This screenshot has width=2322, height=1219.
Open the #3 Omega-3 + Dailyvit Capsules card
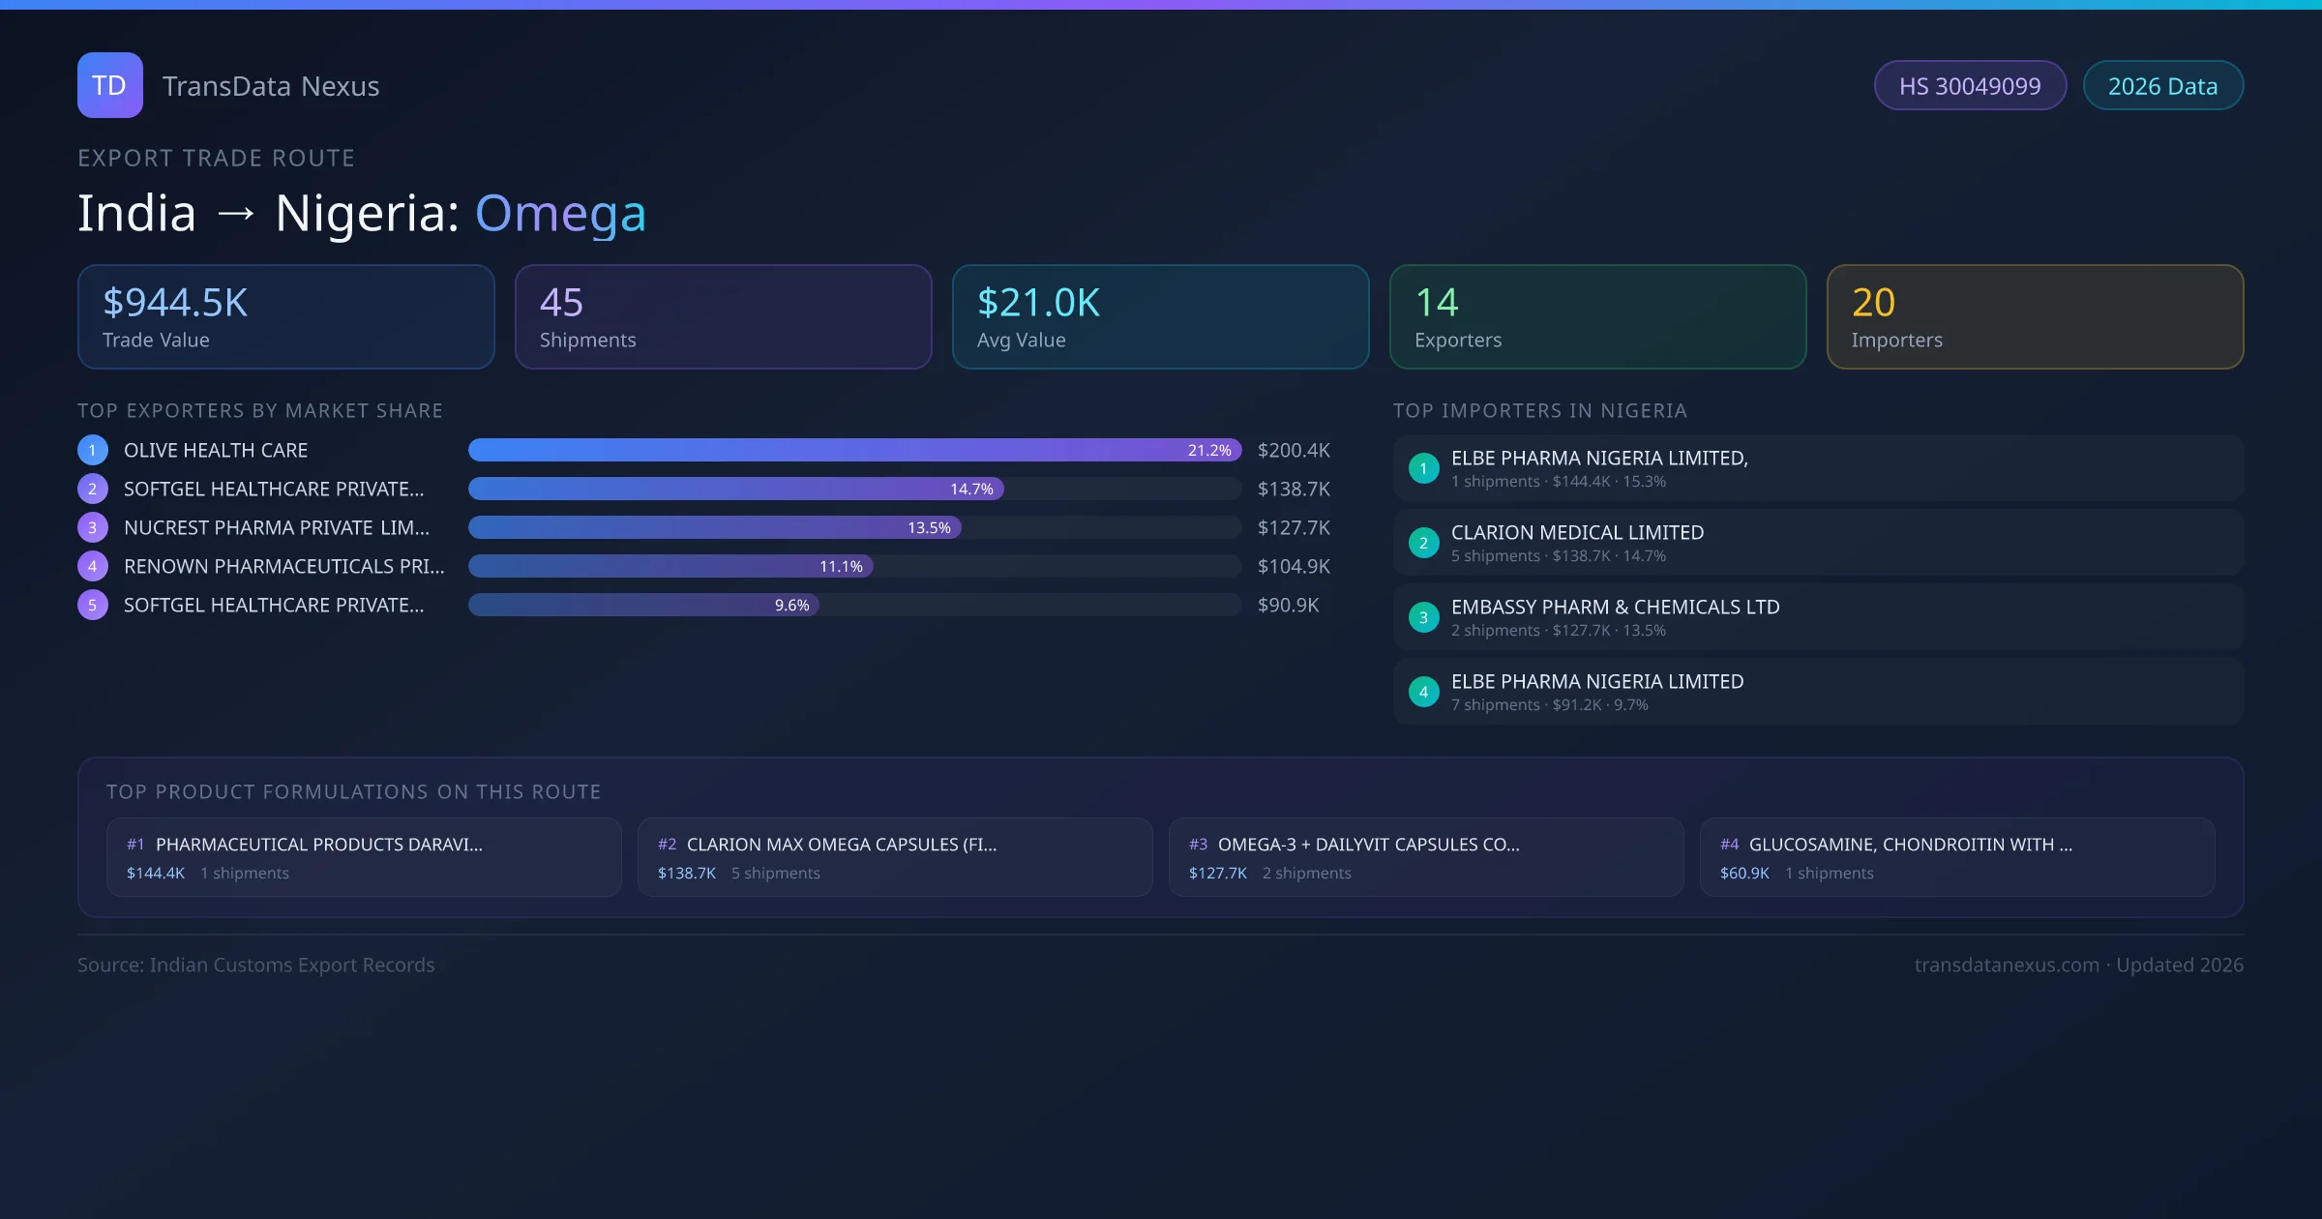click(1425, 857)
